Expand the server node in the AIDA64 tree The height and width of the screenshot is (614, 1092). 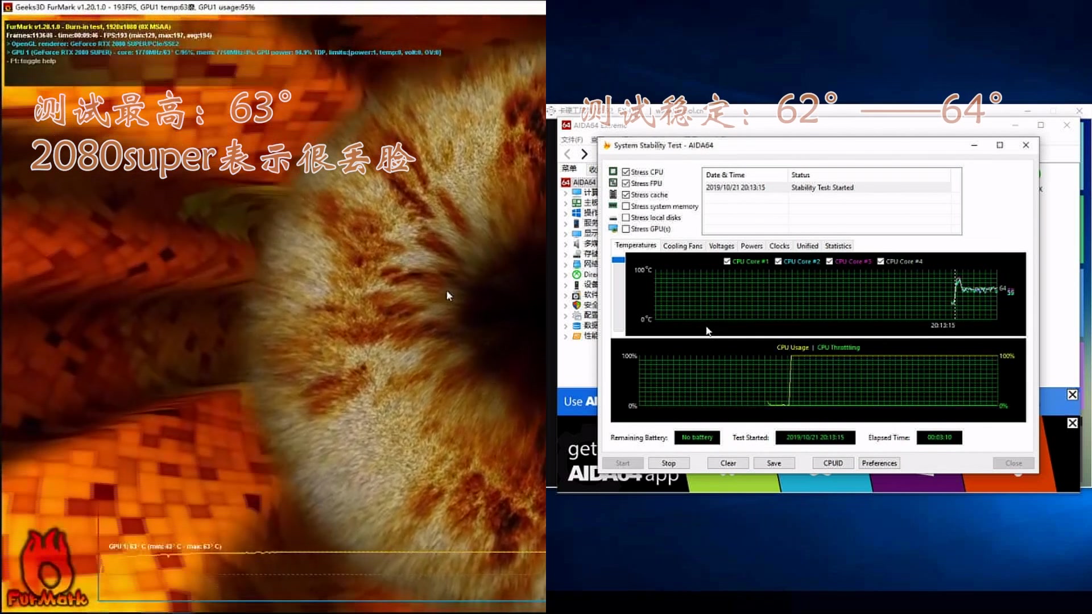[565, 223]
